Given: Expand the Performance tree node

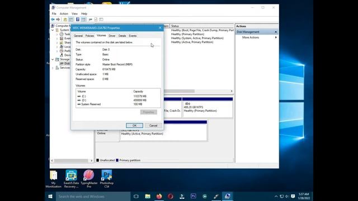Looking at the screenshot, I should tap(57, 51).
